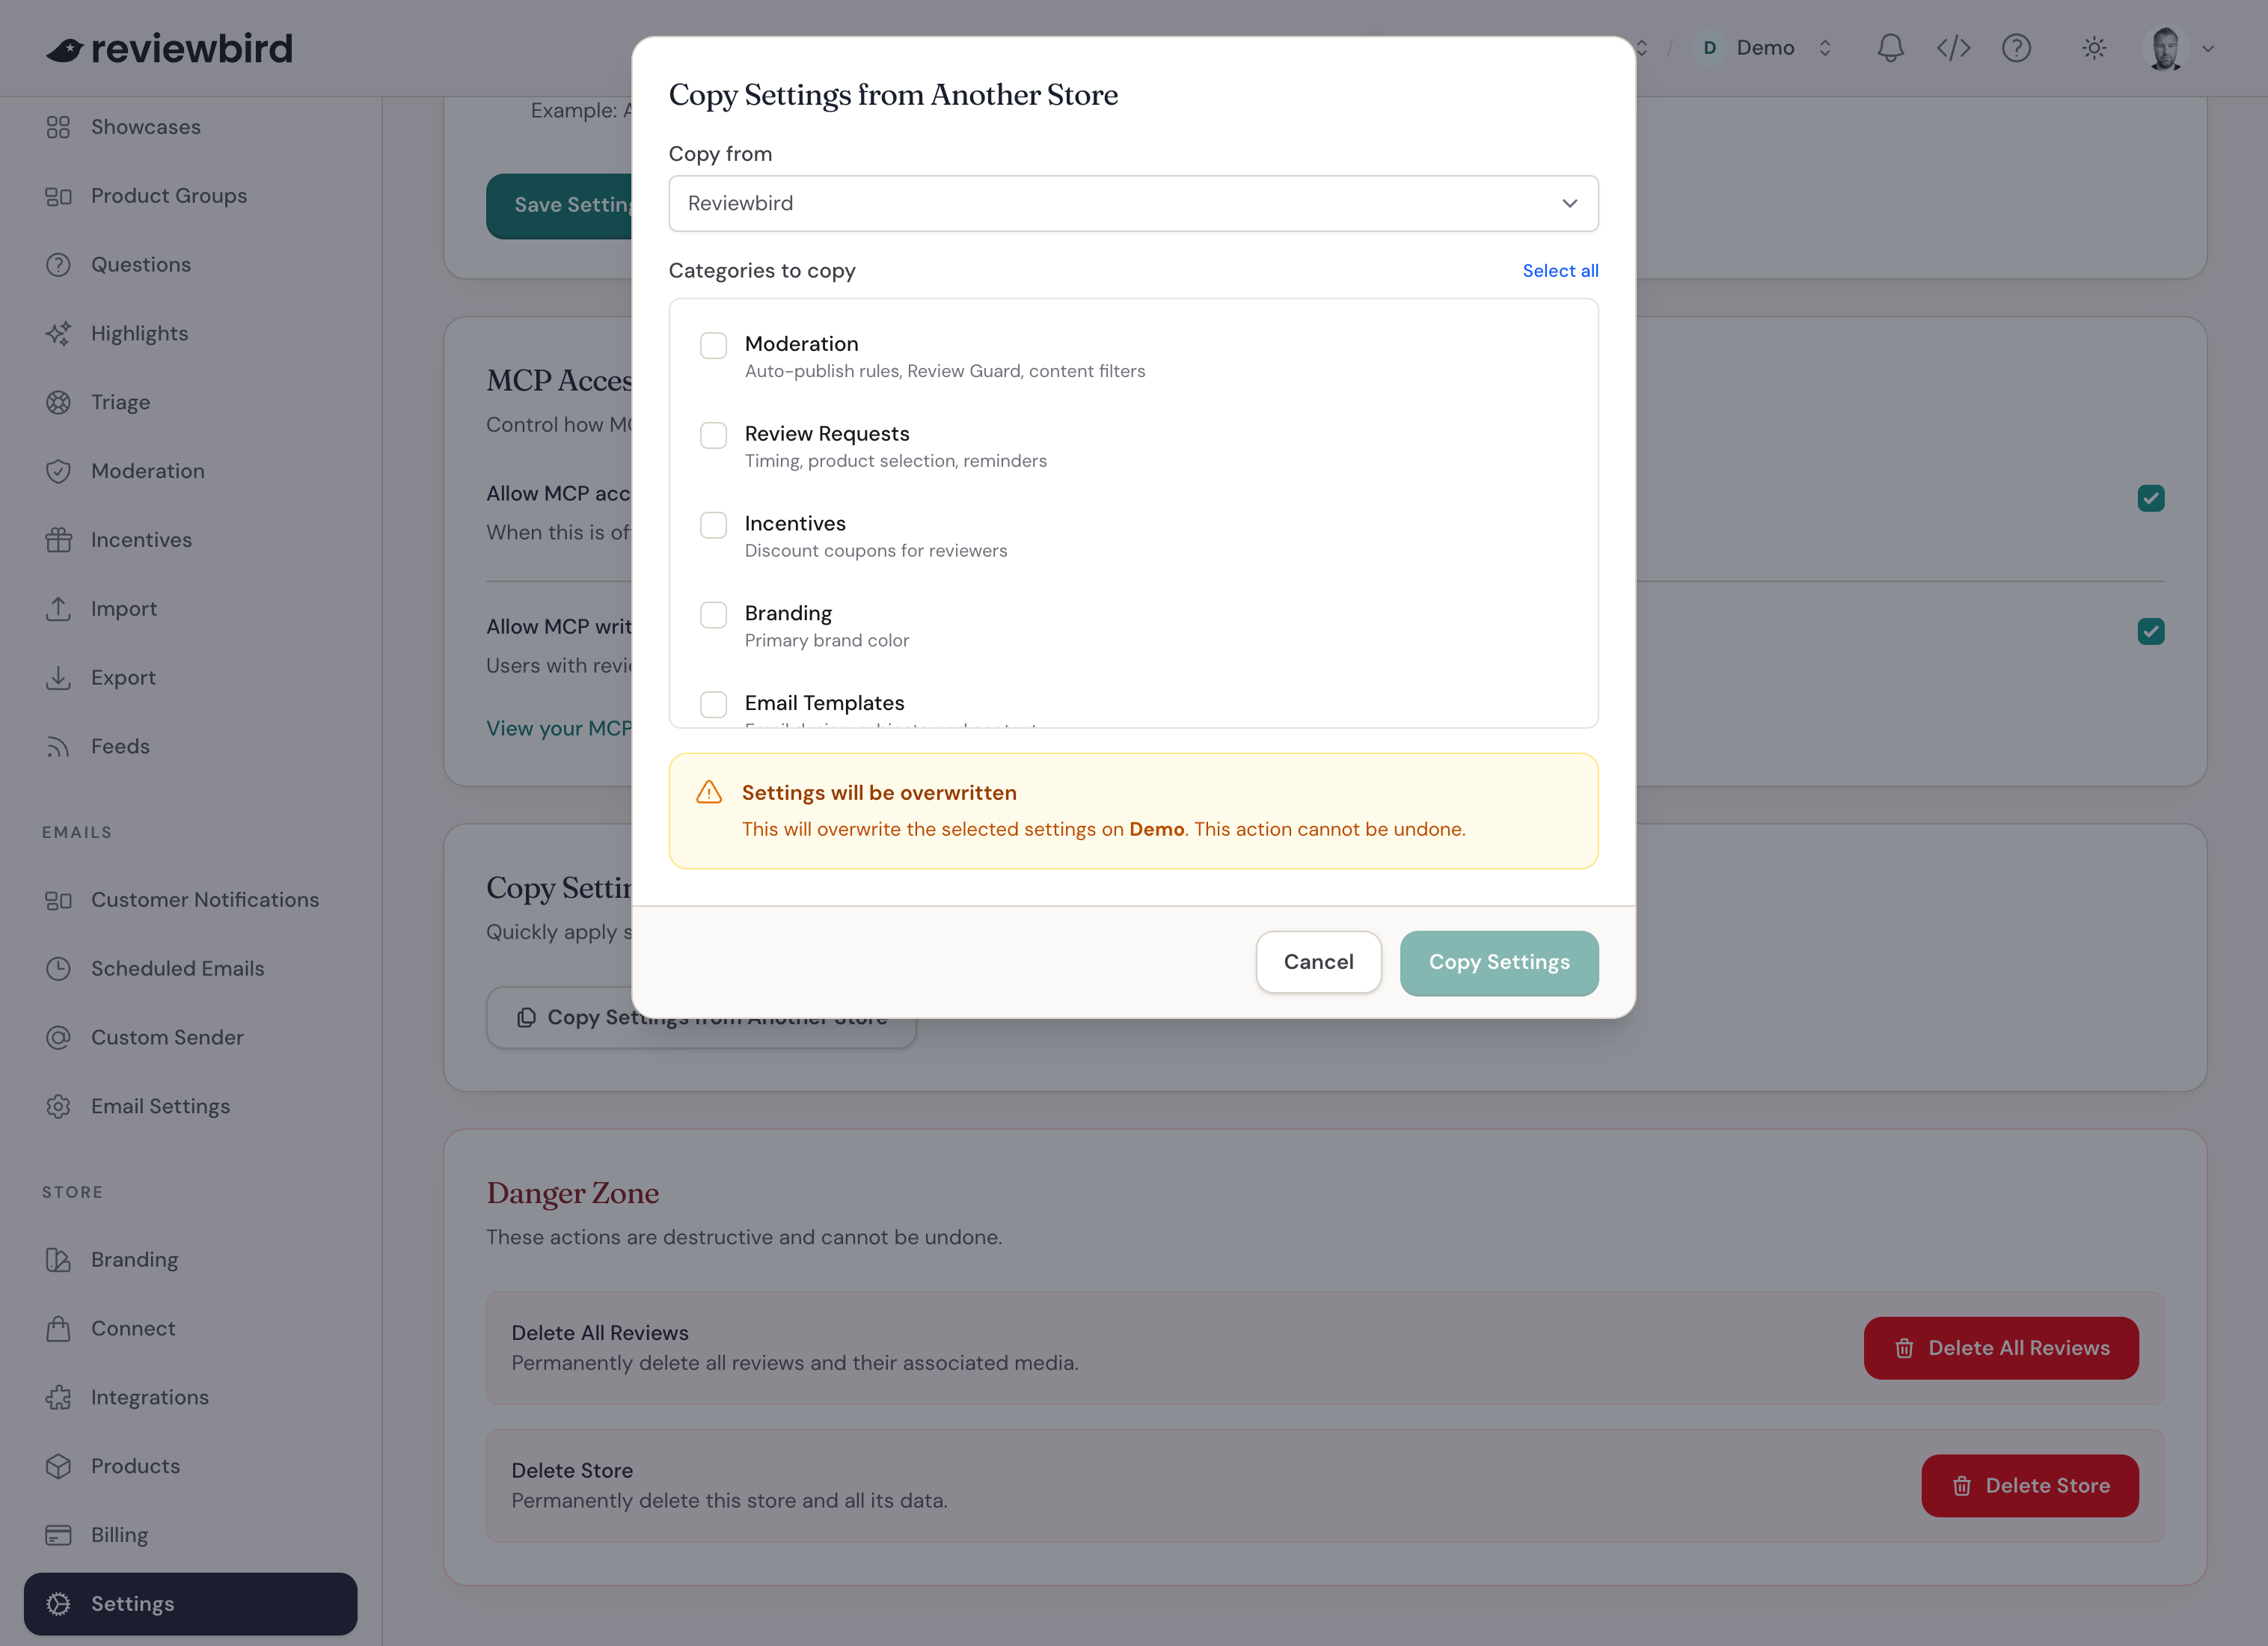Check the Email Templates category checkbox
Image resolution: width=2268 pixels, height=1646 pixels.
pyautogui.click(x=713, y=704)
